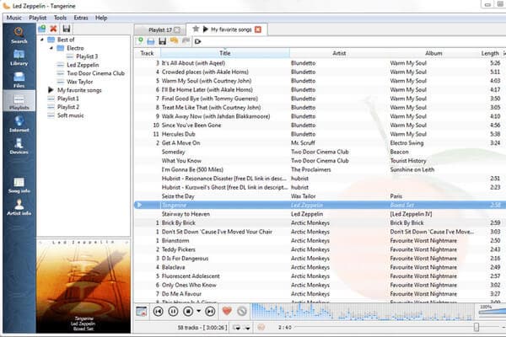Open the Files sidebar panel
The image size is (506, 337).
coord(19,80)
